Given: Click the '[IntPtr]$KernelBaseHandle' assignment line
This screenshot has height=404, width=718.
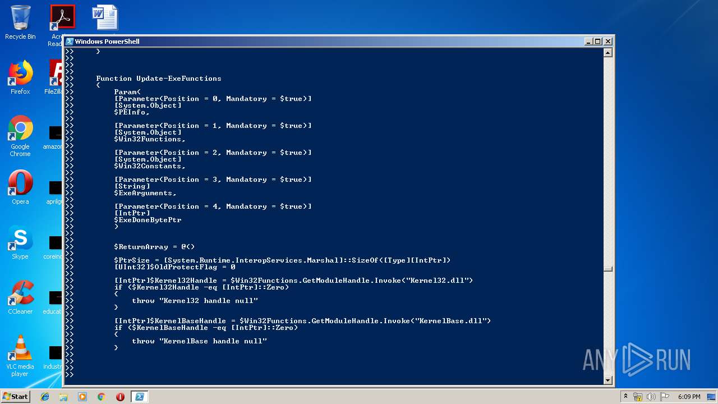Looking at the screenshot, I should pos(302,321).
